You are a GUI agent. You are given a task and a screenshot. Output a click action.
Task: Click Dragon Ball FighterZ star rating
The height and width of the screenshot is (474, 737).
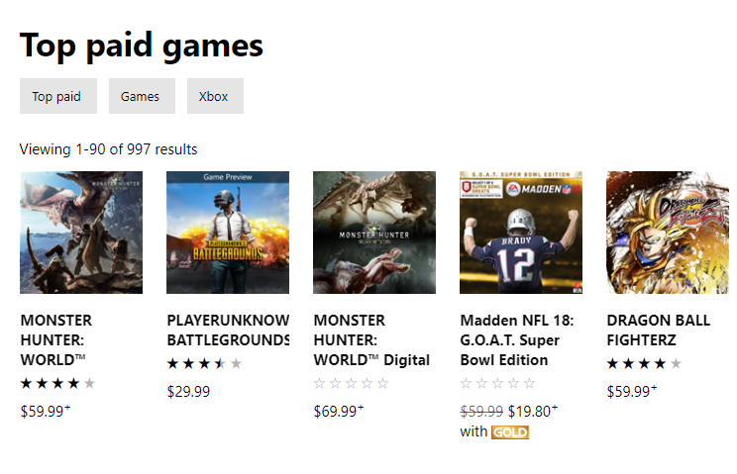click(645, 363)
